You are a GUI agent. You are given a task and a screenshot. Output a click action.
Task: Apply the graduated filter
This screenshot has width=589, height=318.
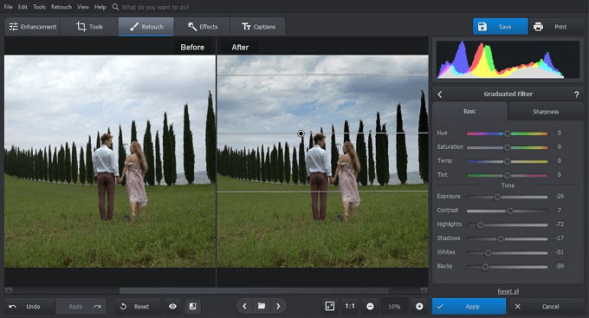click(469, 307)
